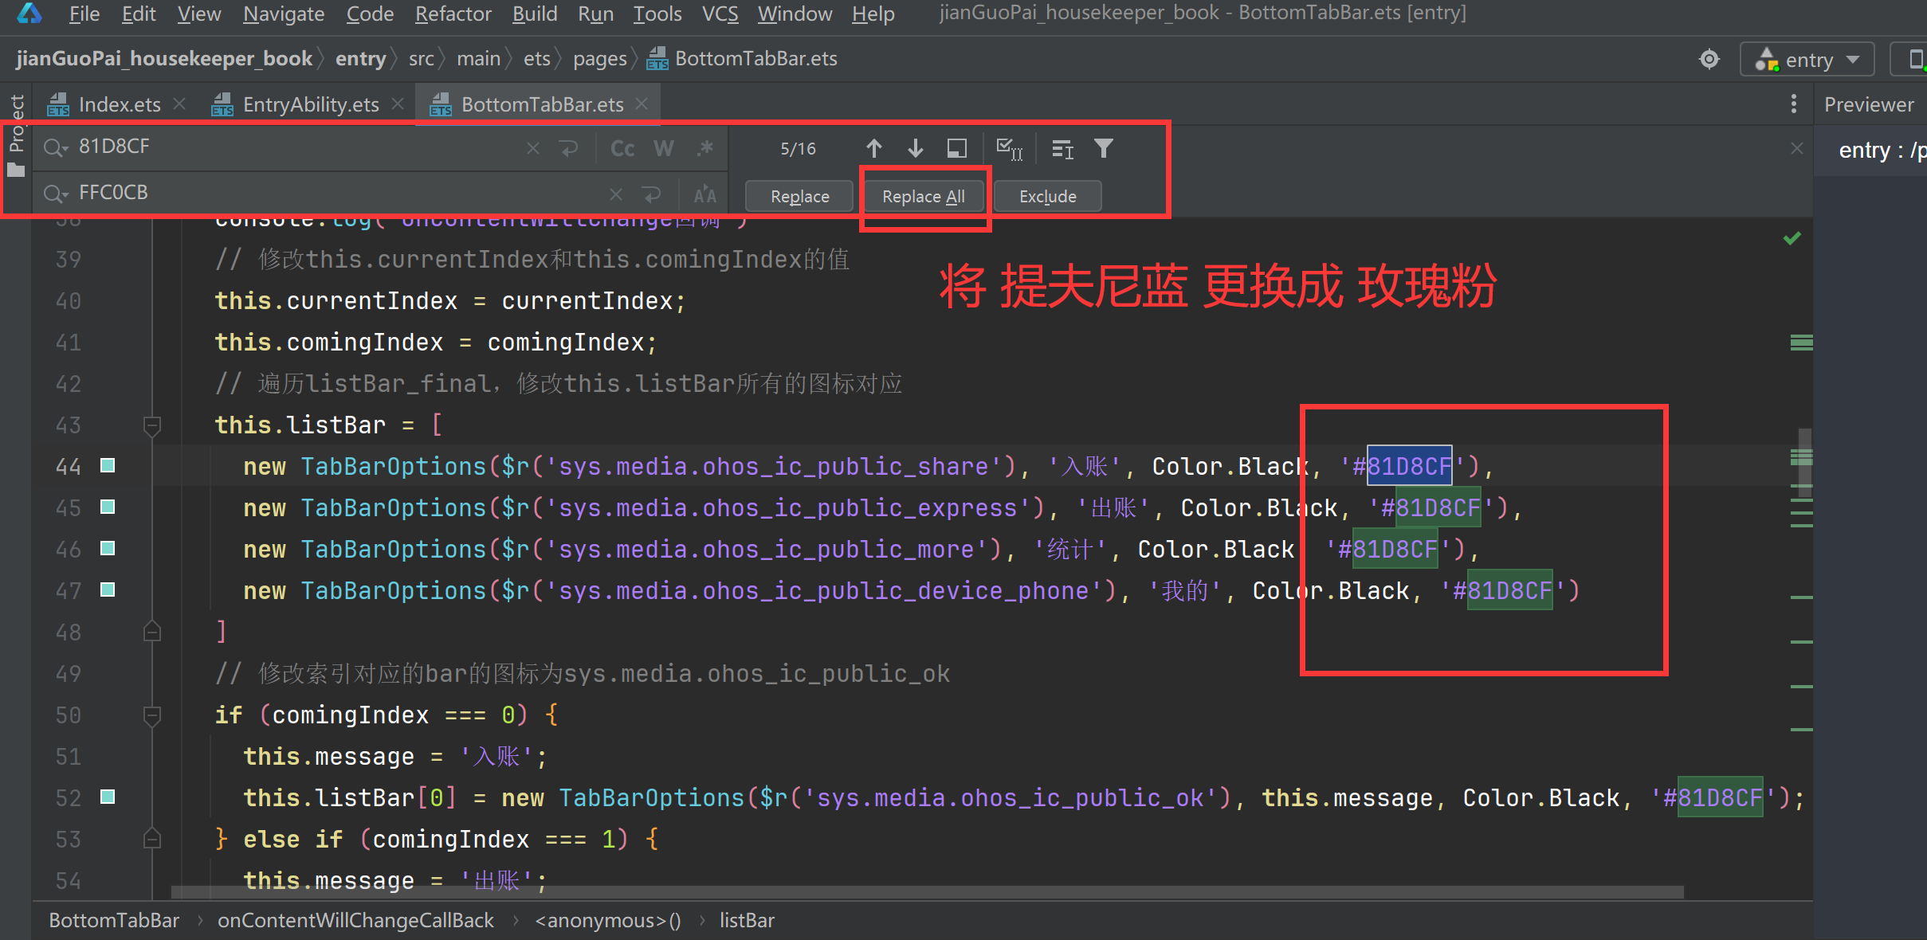Screen dimensions: 1927x940
Task: Go to previous occurrence arrow
Action: [x=873, y=148]
